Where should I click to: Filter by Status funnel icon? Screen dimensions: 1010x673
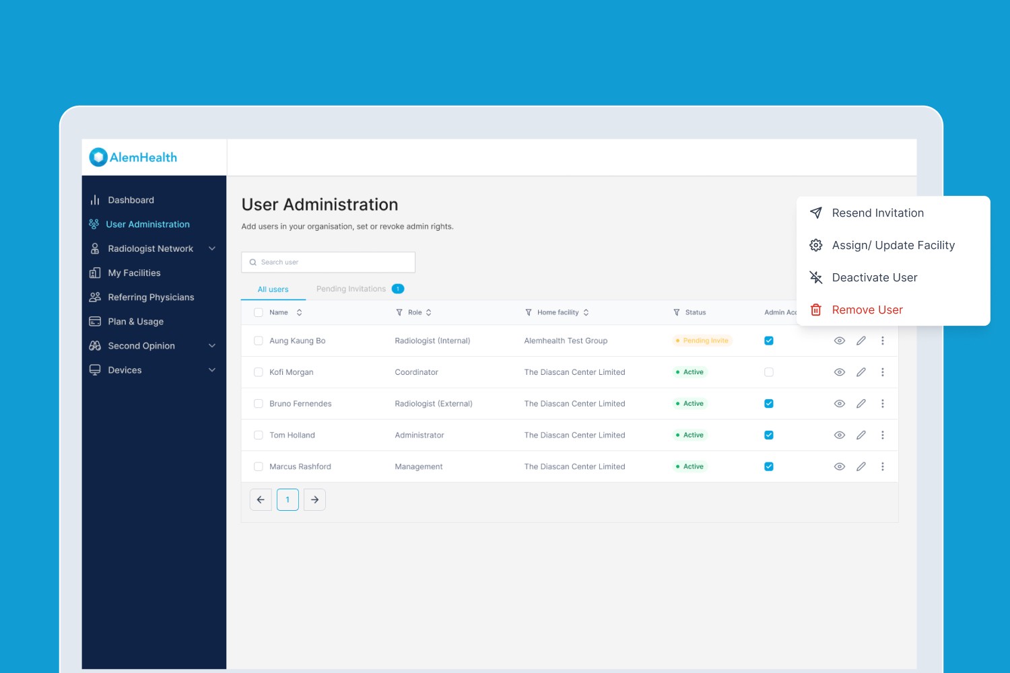click(677, 312)
